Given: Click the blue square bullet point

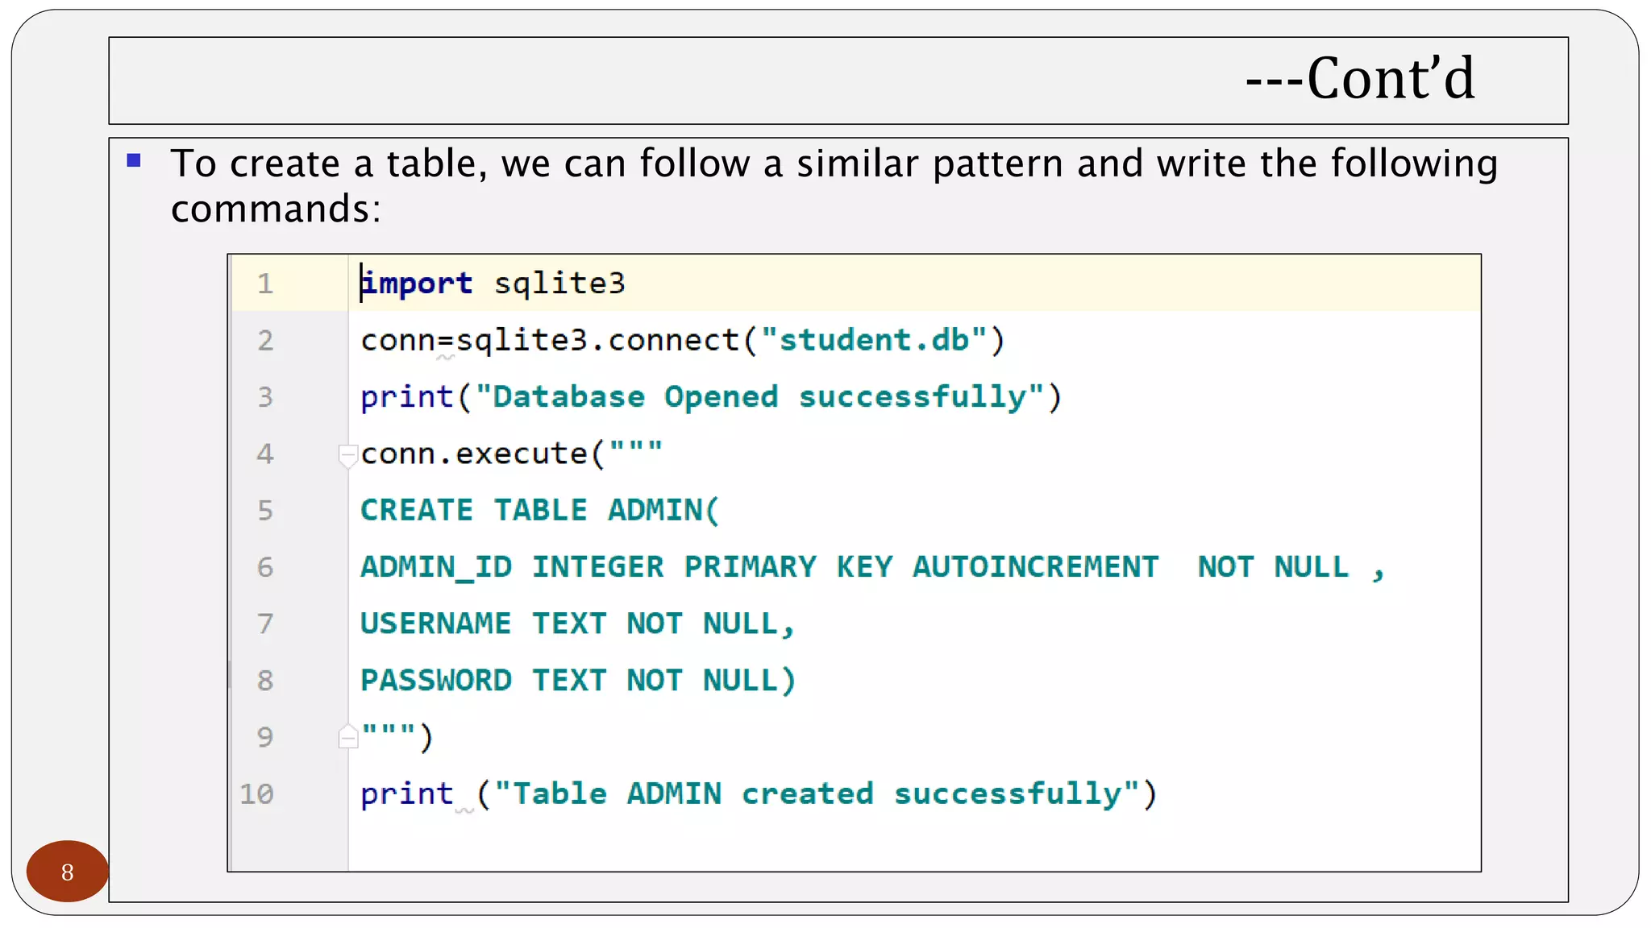Looking at the screenshot, I should click(x=134, y=160).
